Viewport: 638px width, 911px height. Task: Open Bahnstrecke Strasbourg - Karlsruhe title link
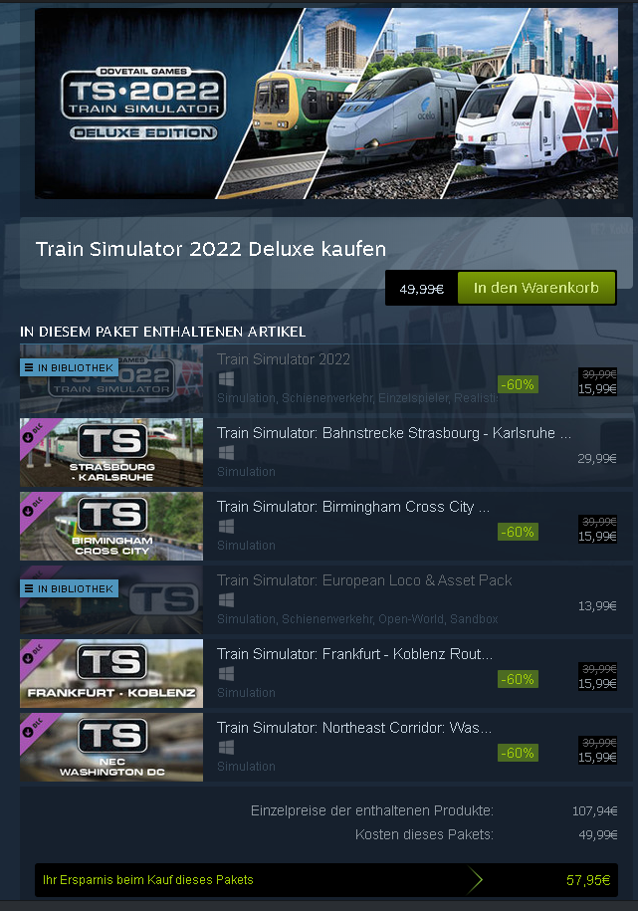(394, 433)
